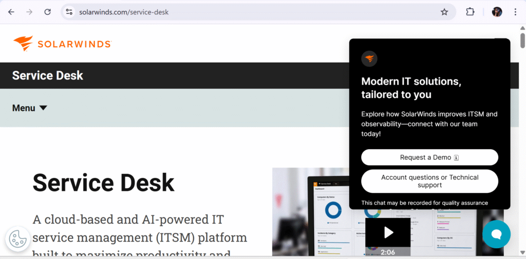Expand the Menu dropdown
The image size is (526, 259).
click(30, 108)
